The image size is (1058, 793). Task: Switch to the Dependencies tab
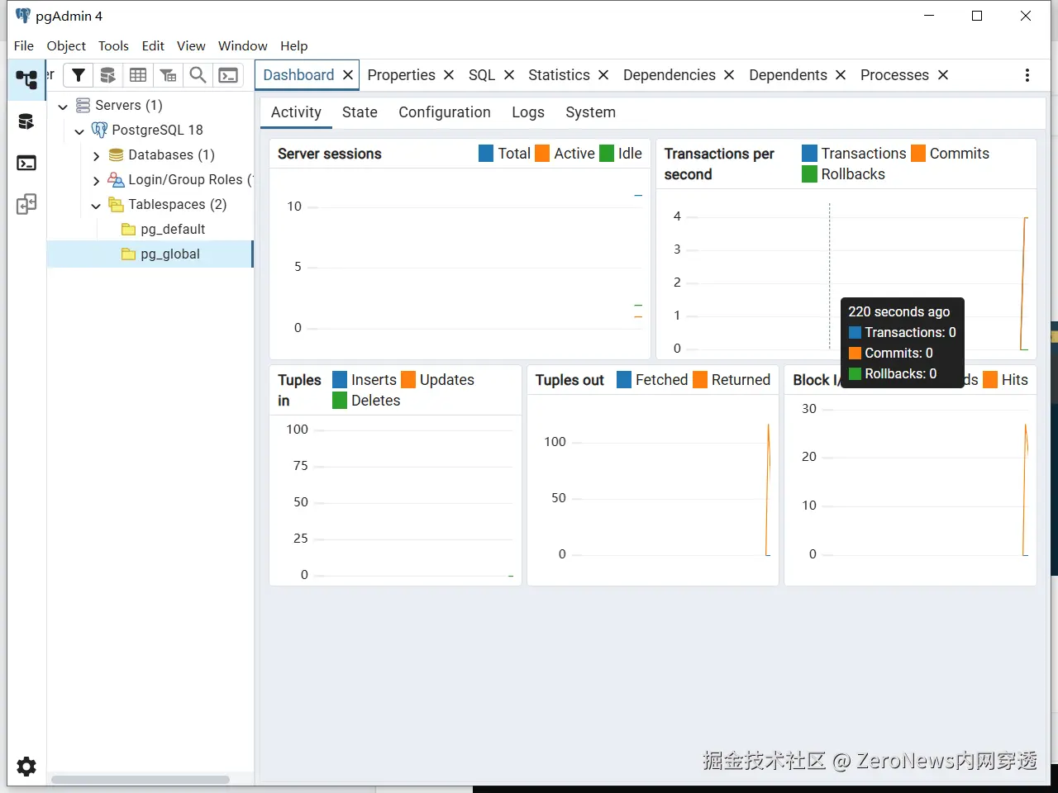click(670, 75)
